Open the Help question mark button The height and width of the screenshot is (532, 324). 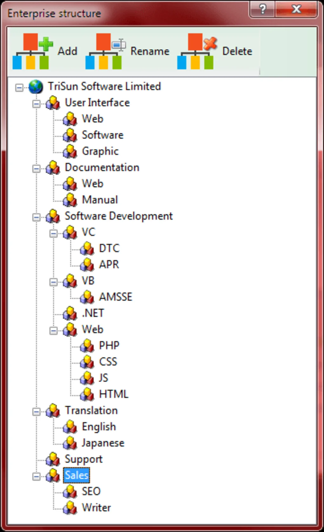click(262, 9)
